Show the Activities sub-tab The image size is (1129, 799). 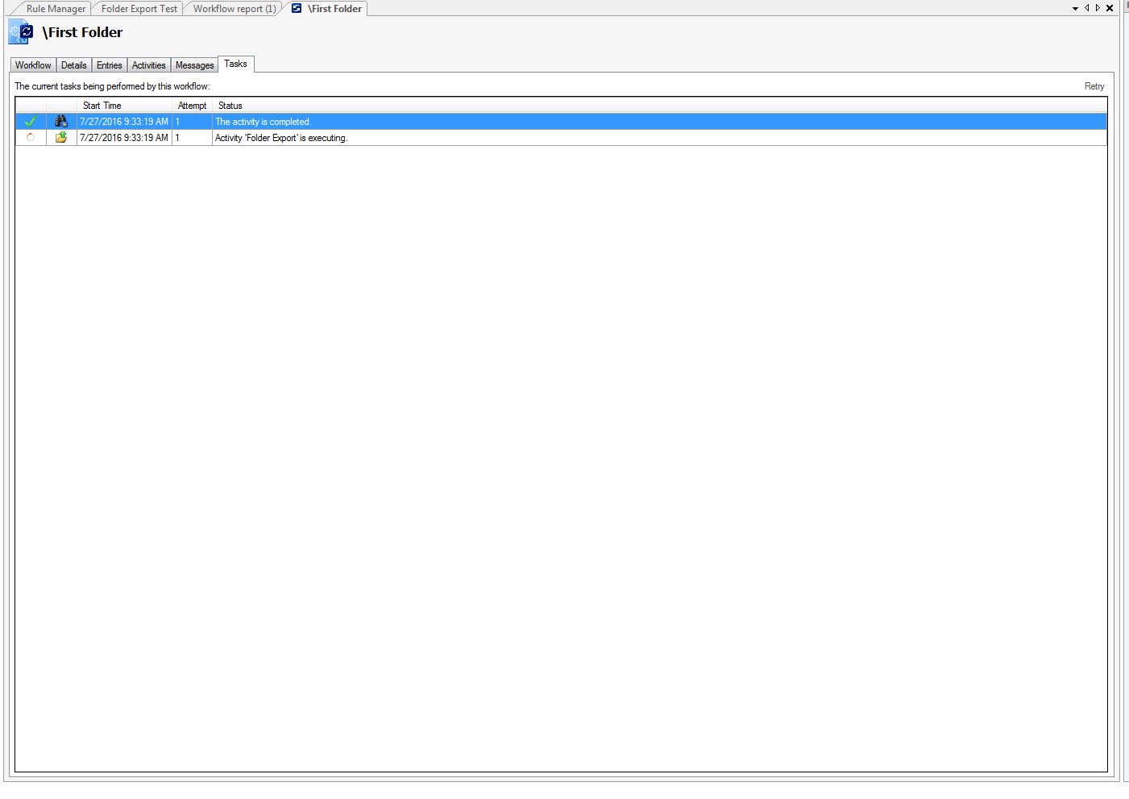(x=149, y=65)
